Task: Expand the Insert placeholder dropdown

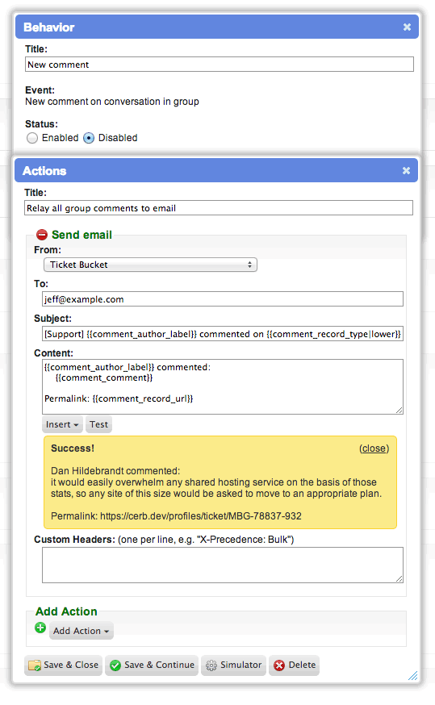Action: (62, 424)
